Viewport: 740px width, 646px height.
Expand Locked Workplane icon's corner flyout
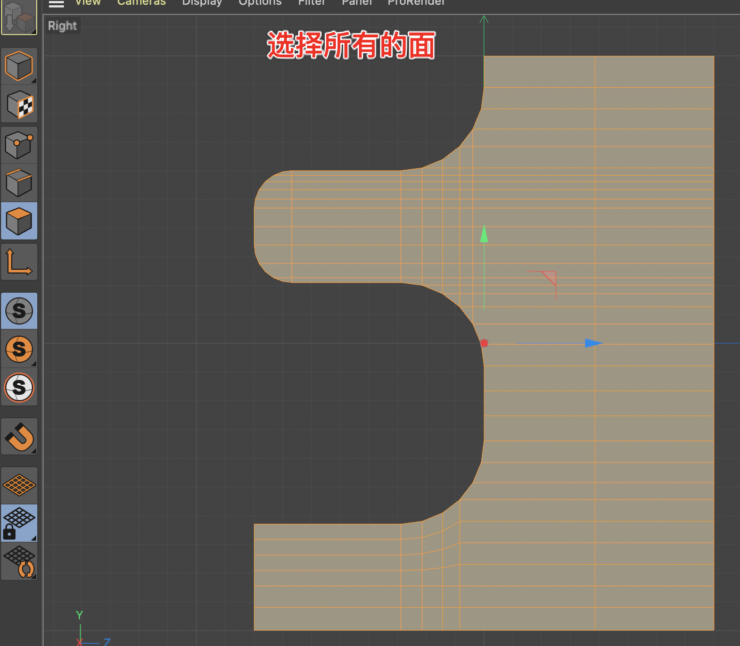coord(34,538)
